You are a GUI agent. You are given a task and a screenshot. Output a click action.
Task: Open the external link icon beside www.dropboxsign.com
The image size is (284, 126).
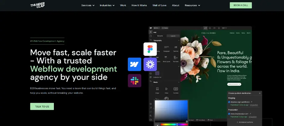pyautogui.click(x=250, y=114)
